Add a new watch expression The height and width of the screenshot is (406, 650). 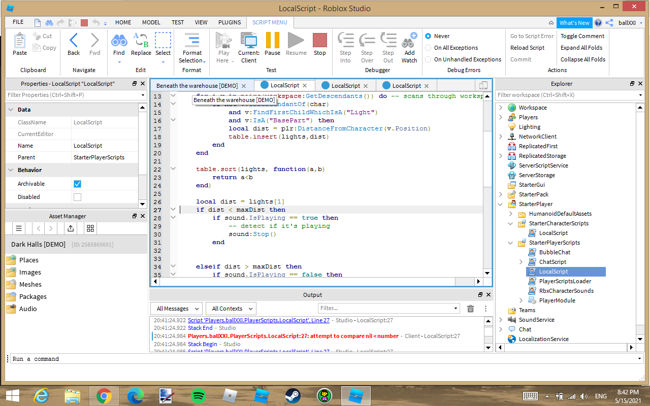click(x=409, y=46)
